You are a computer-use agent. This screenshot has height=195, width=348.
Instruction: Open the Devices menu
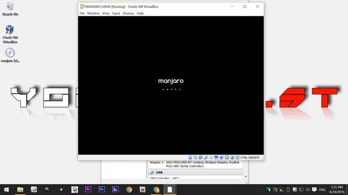(x=128, y=13)
